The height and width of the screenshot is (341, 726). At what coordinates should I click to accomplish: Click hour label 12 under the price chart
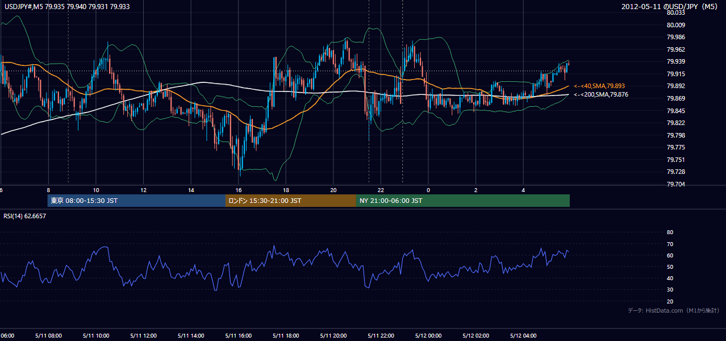pyautogui.click(x=143, y=190)
